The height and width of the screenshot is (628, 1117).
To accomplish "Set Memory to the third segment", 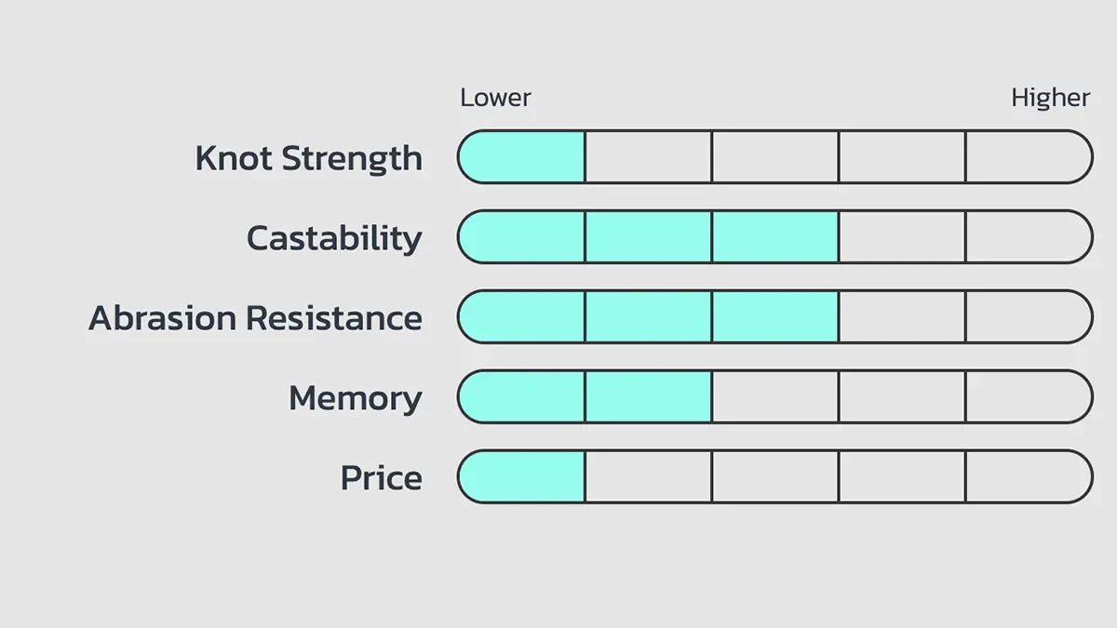I will tap(774, 397).
